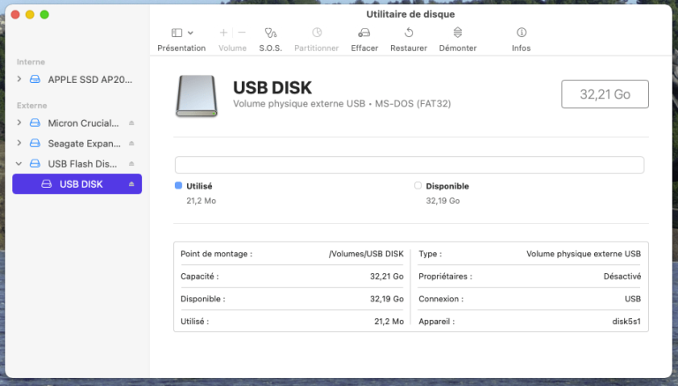Click the Utilisé table value 21,2 Mo
Viewport: 678px width, 386px height.
pos(388,322)
